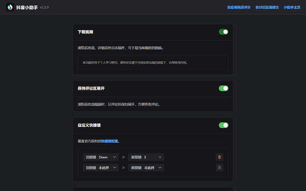Open the 去应用商店评分 link
This screenshot has height=191, width=306.
(x=239, y=8)
